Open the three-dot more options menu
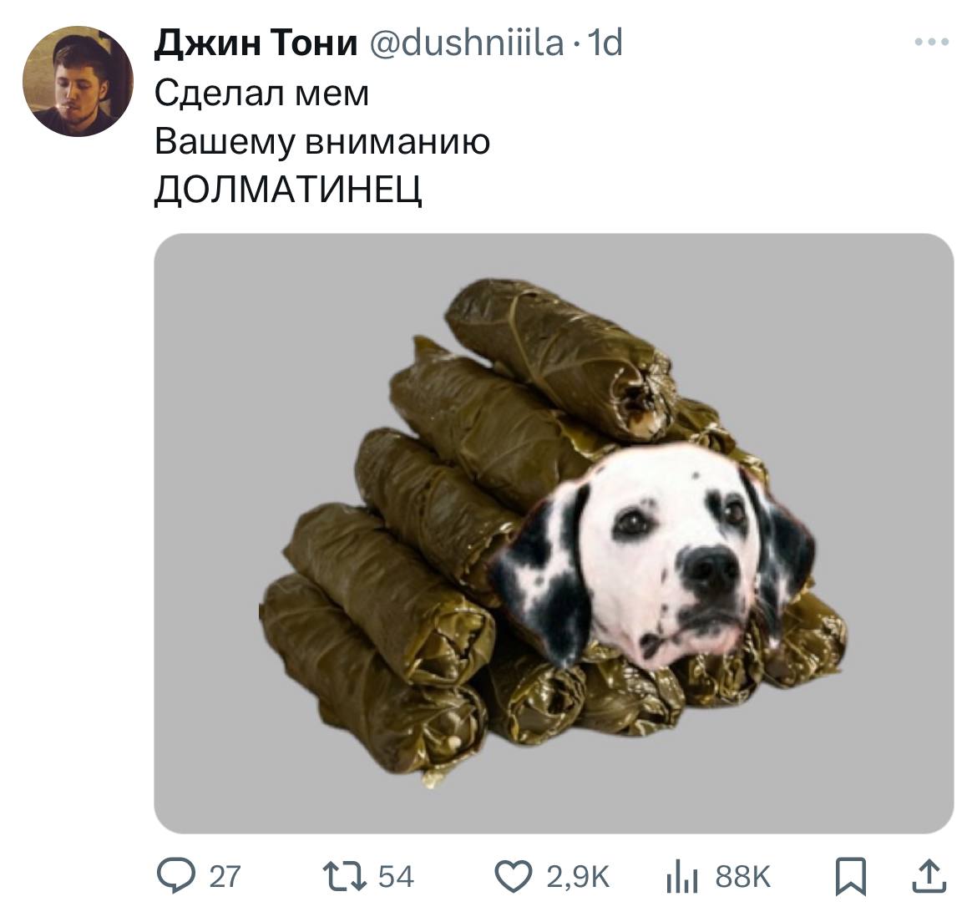 (932, 43)
